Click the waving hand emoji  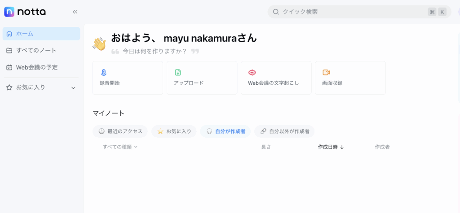pos(99,44)
